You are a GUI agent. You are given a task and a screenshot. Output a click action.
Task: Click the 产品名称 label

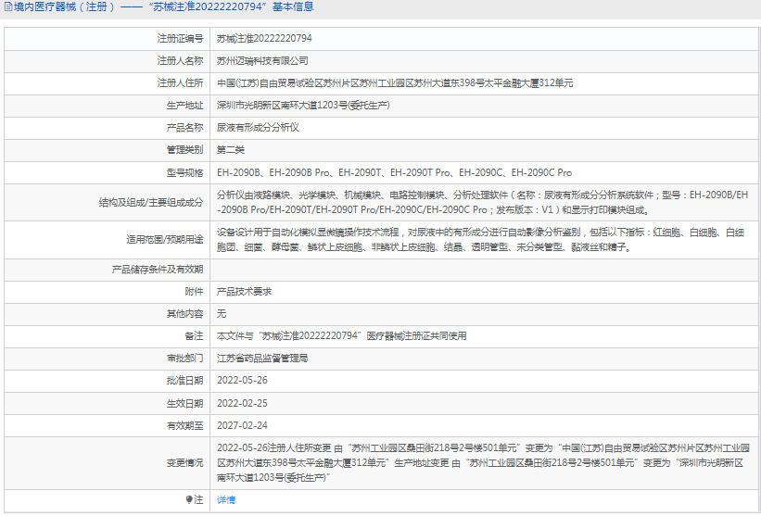pos(184,128)
